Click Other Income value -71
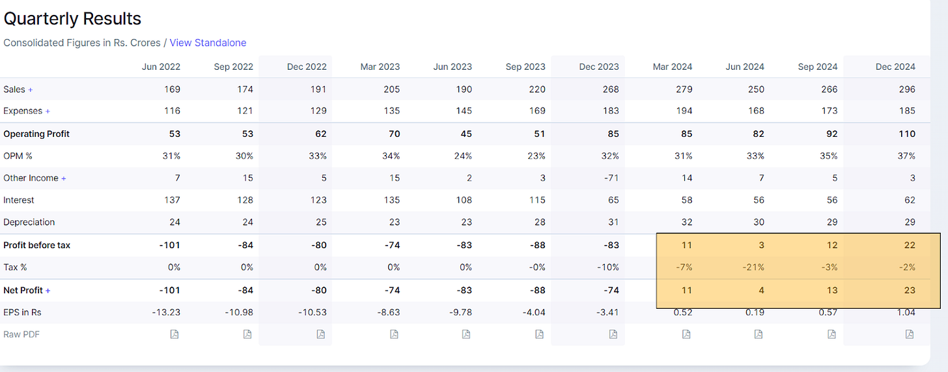The image size is (948, 372). 611,178
